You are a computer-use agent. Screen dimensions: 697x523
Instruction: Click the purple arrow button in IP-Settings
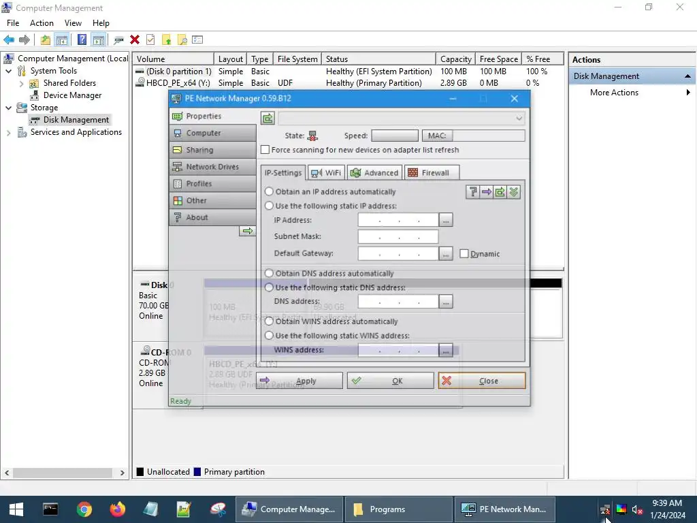click(x=487, y=191)
